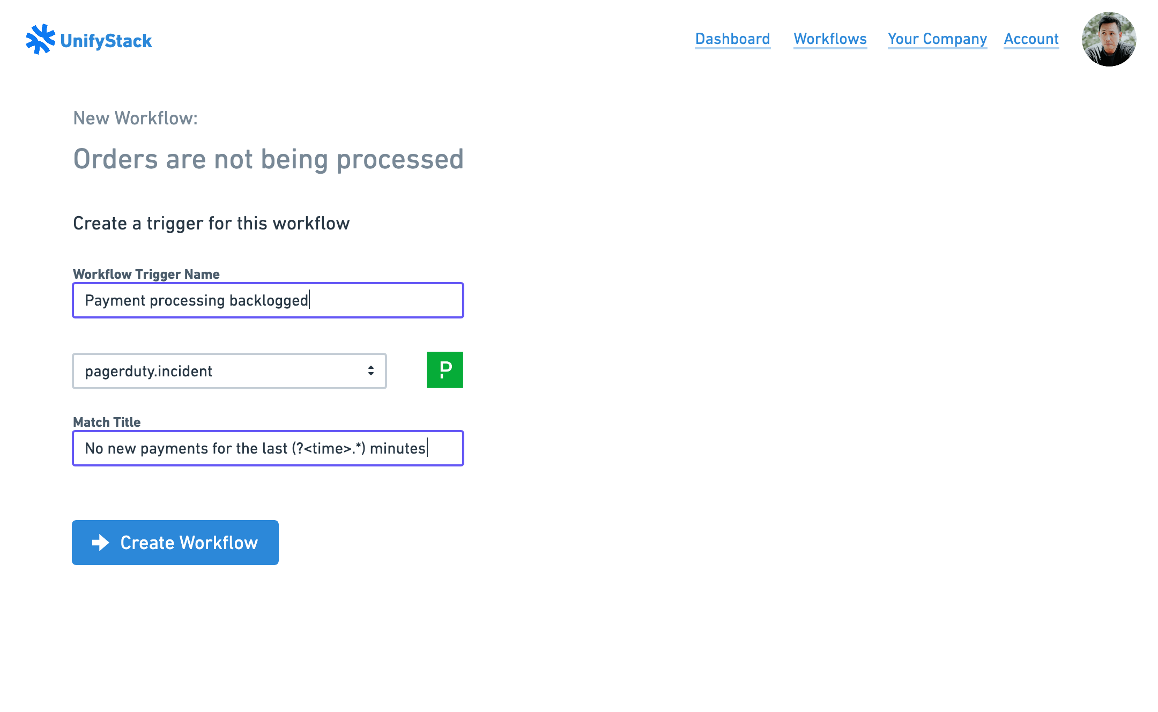Open the Your Company navigation link
This screenshot has height=712, width=1158.
(x=937, y=39)
